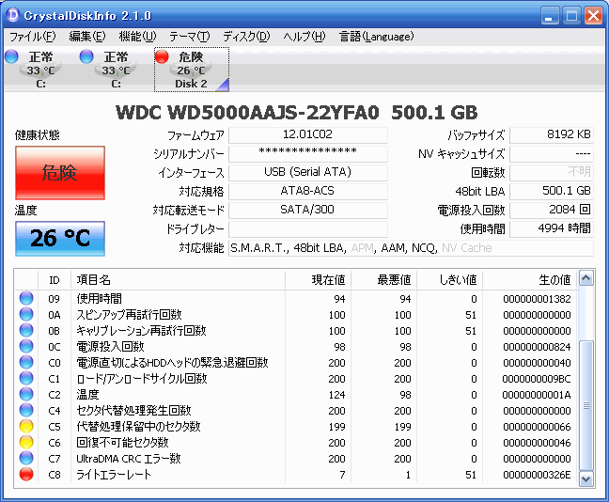Open the 言語(Language) menu
Screen dimensions: 609x502
coord(376,37)
